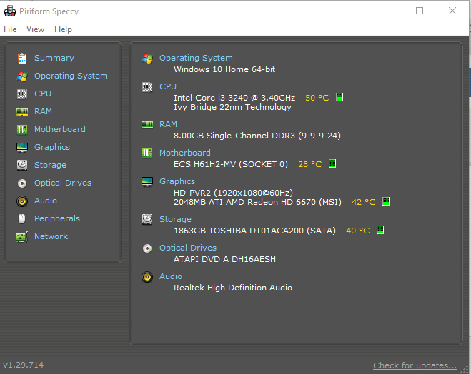The image size is (471, 374).
Task: Click the Check for updates link
Action: point(415,365)
